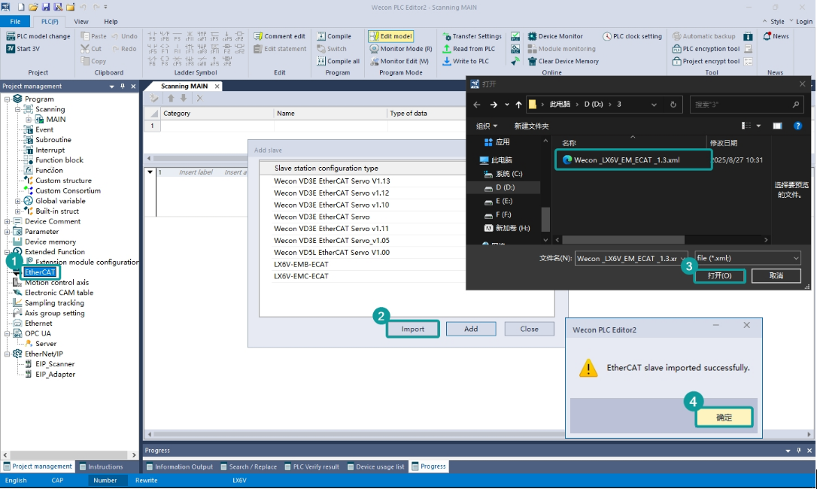Expand the Global variable tree node
817x489 pixels.
click(18, 201)
